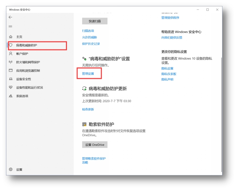
Task: Click the 检查更新 link
Action: (88, 110)
